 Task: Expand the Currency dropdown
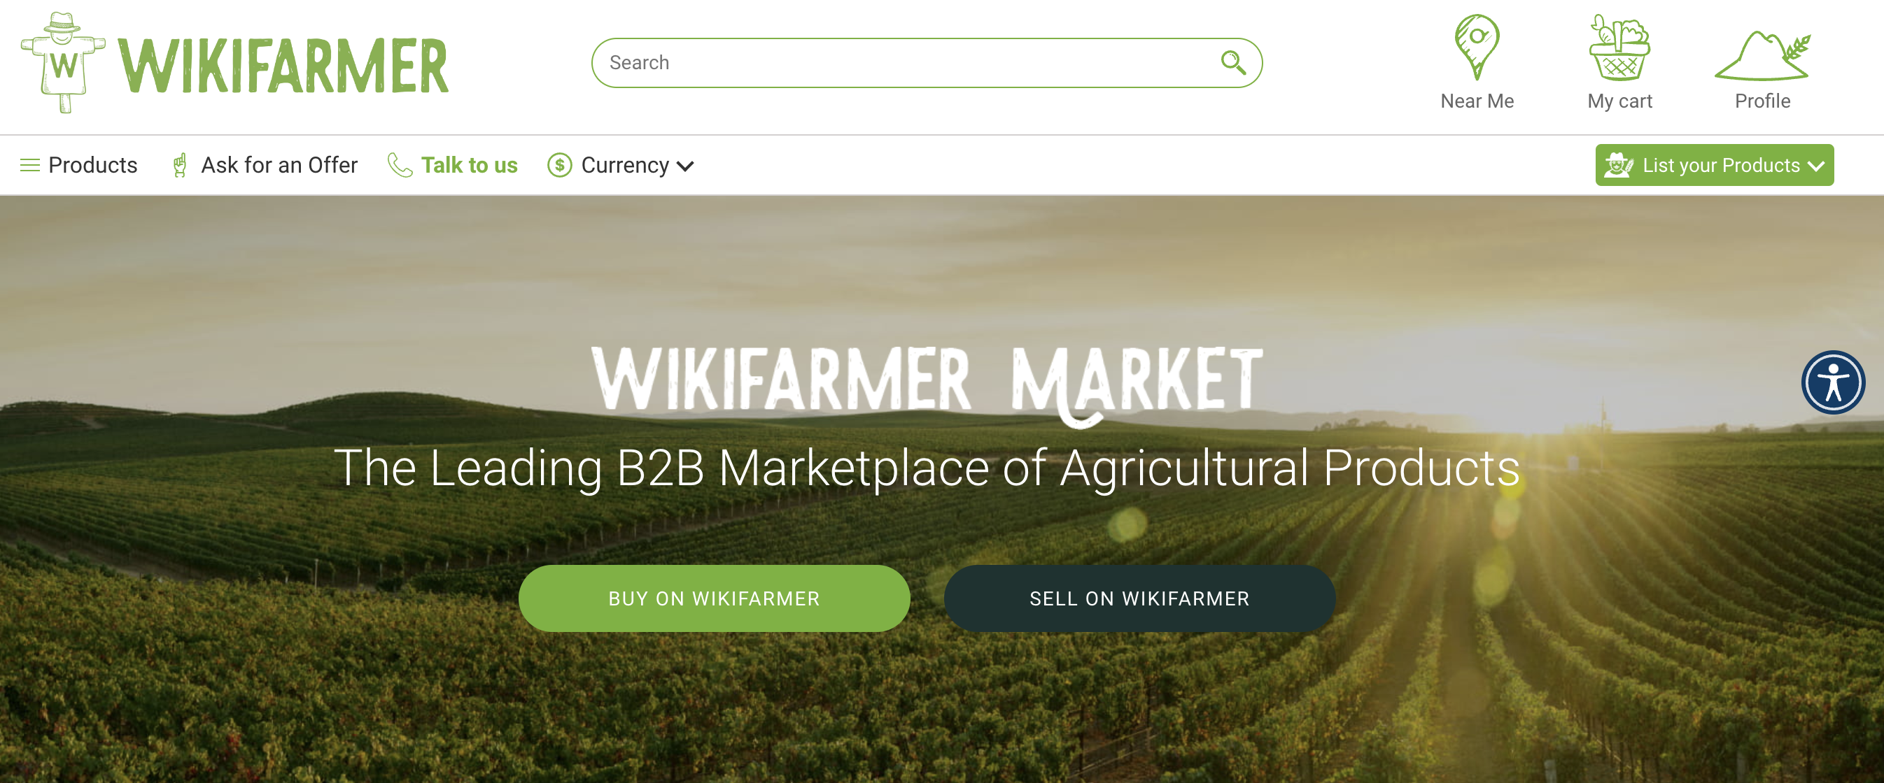(x=620, y=165)
